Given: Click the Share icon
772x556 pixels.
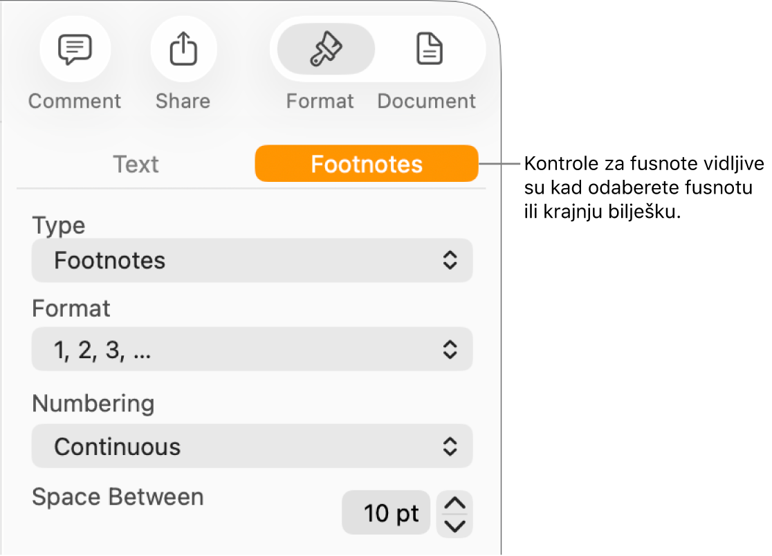Looking at the screenshot, I should click(183, 49).
